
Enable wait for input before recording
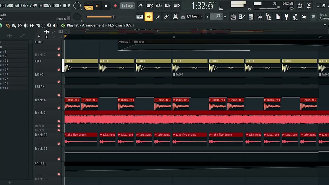tap(150, 5)
